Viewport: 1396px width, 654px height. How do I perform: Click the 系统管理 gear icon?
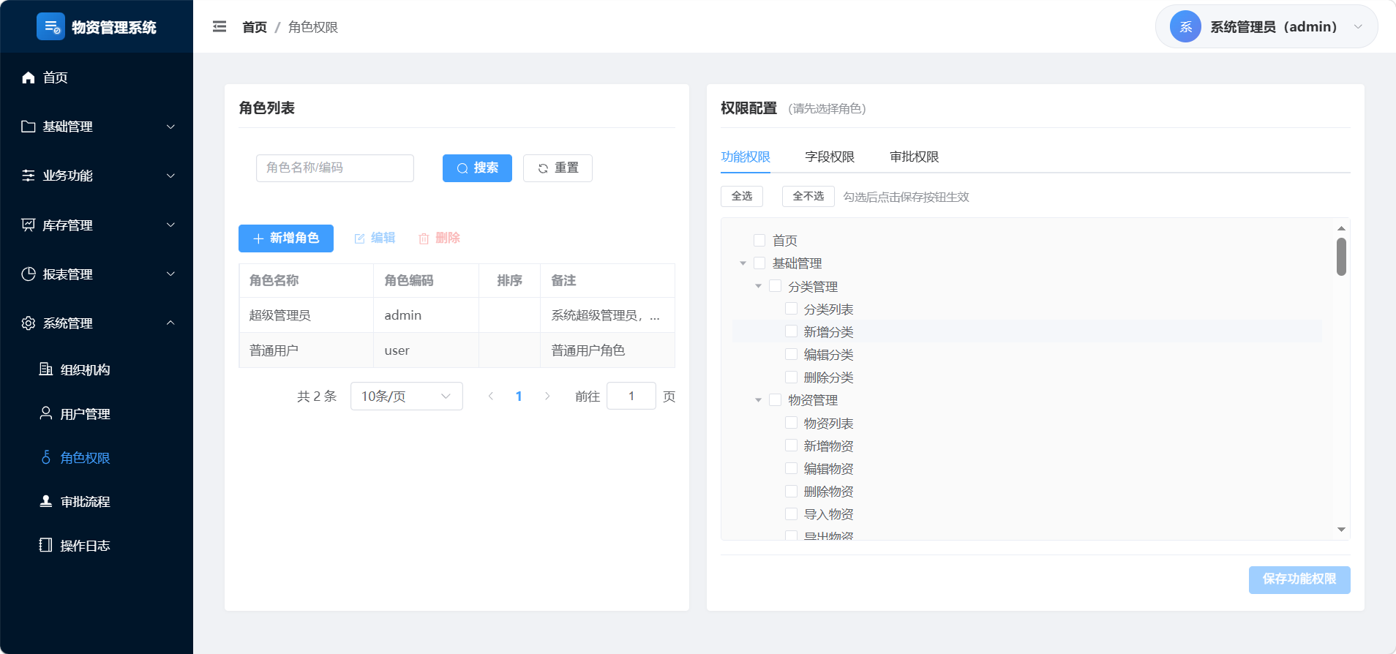(29, 323)
